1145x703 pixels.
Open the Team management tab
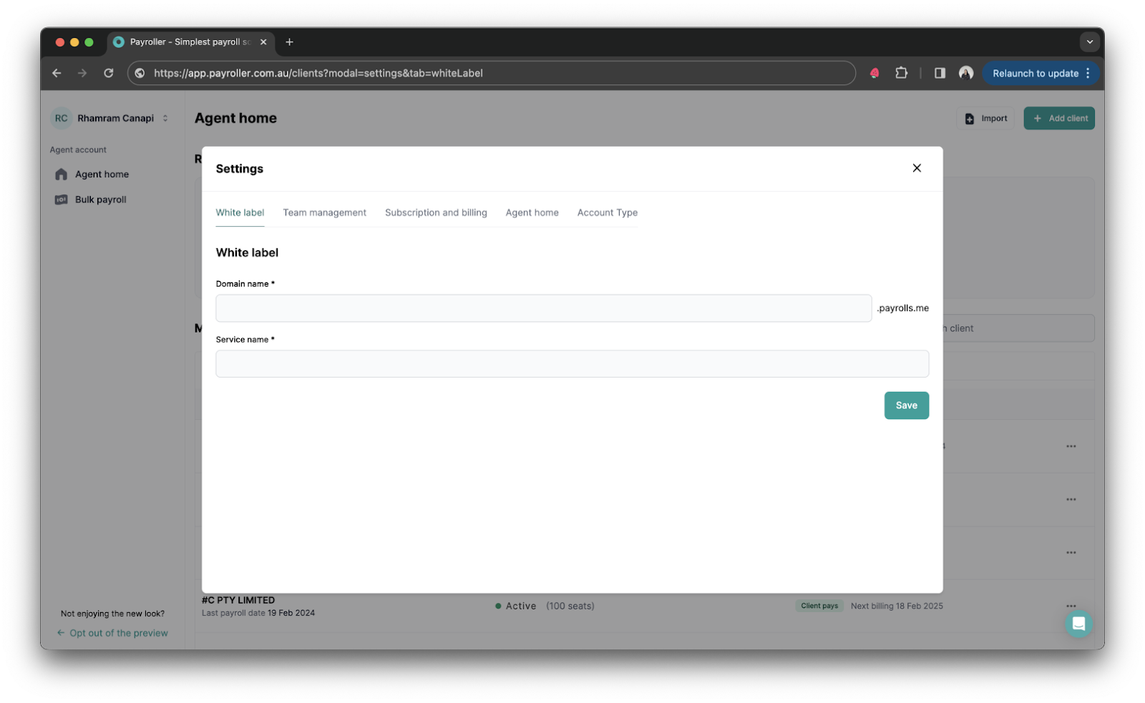[324, 212]
